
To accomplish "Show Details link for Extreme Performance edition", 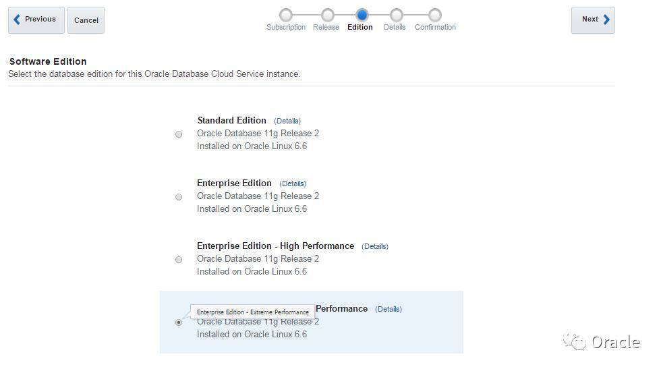I will click(x=389, y=310).
